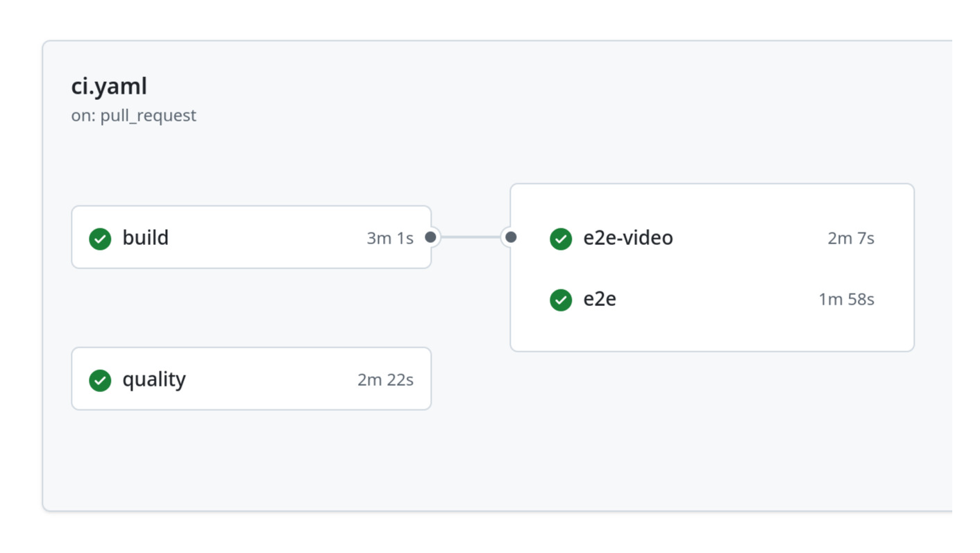Click the green check icon on build job

(99, 238)
